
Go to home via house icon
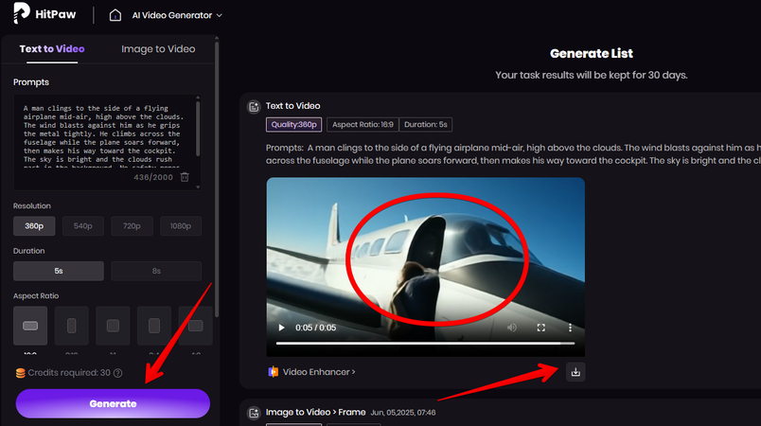tap(115, 15)
